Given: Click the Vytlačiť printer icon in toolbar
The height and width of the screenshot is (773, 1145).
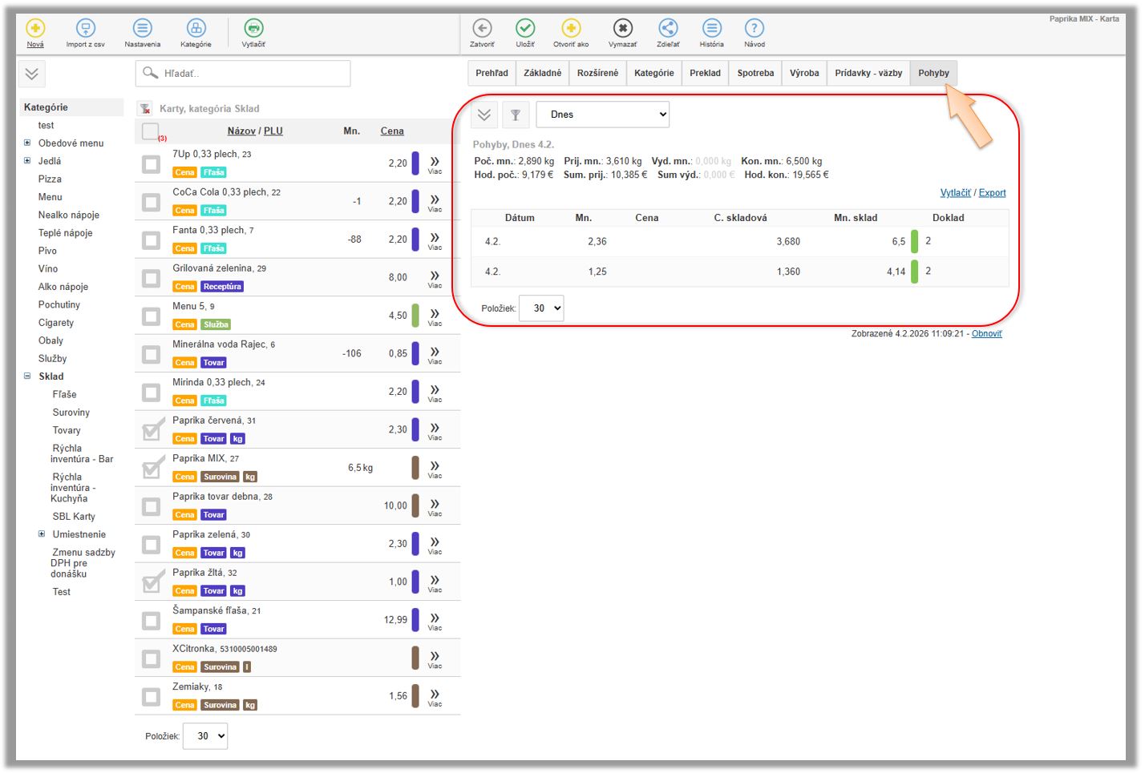Looking at the screenshot, I should coord(253,29).
